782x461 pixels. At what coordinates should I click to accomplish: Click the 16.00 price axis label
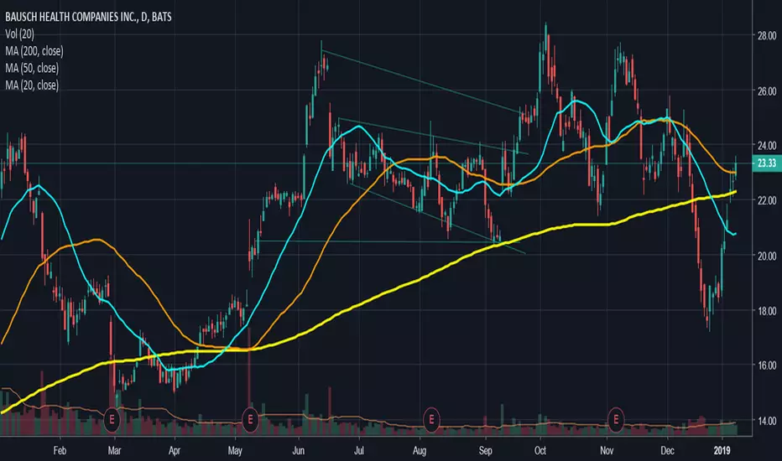click(767, 365)
